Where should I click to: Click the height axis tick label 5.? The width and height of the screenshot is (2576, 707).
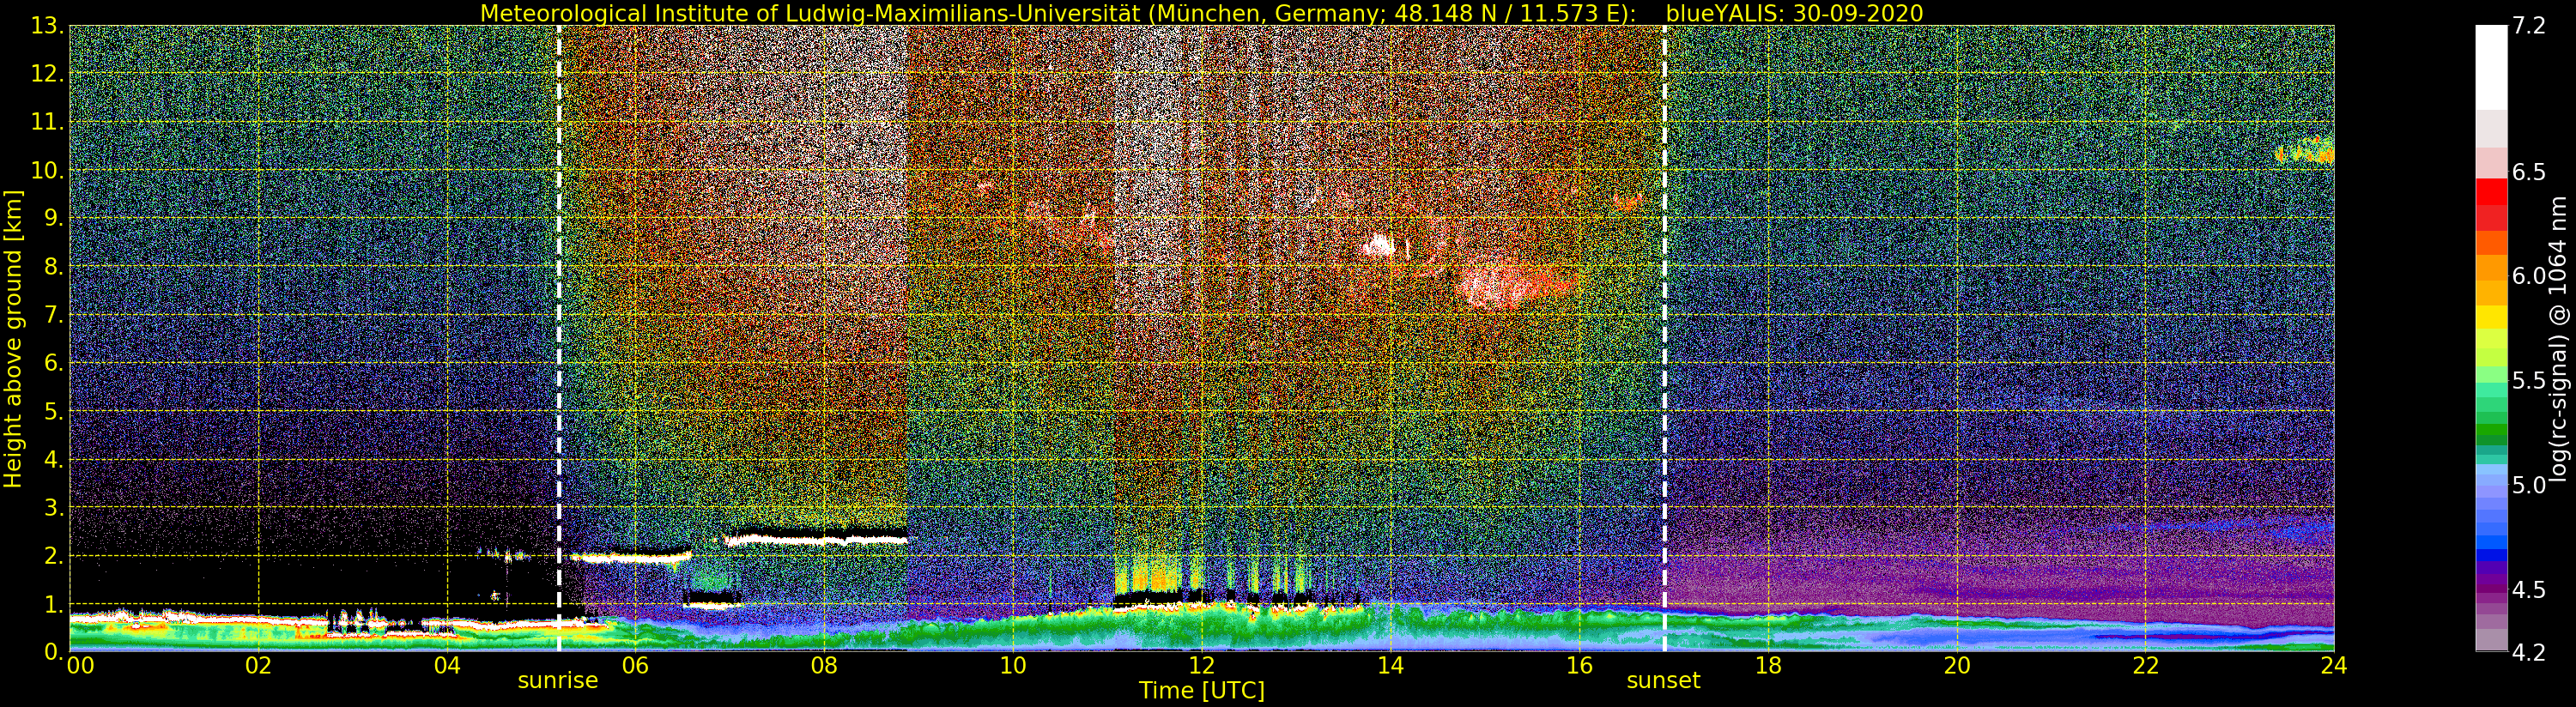coord(54,411)
